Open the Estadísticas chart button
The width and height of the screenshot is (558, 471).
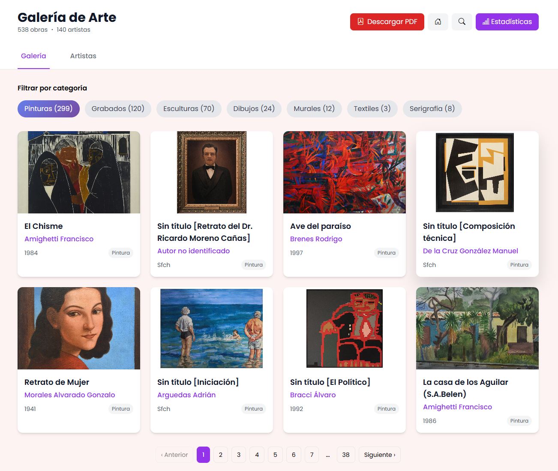tap(507, 22)
